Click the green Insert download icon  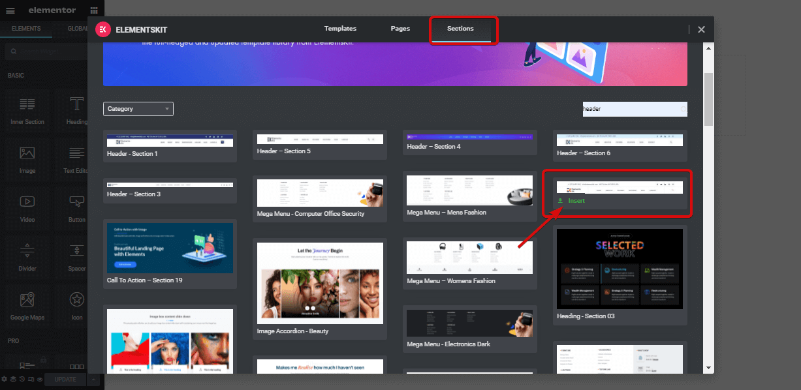point(560,201)
